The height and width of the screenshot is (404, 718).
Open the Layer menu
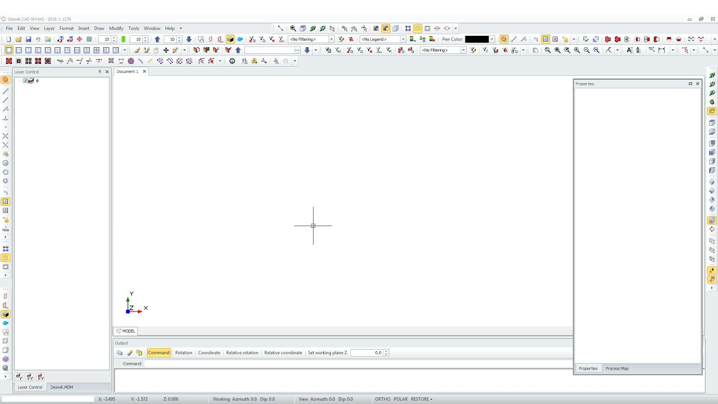(49, 28)
